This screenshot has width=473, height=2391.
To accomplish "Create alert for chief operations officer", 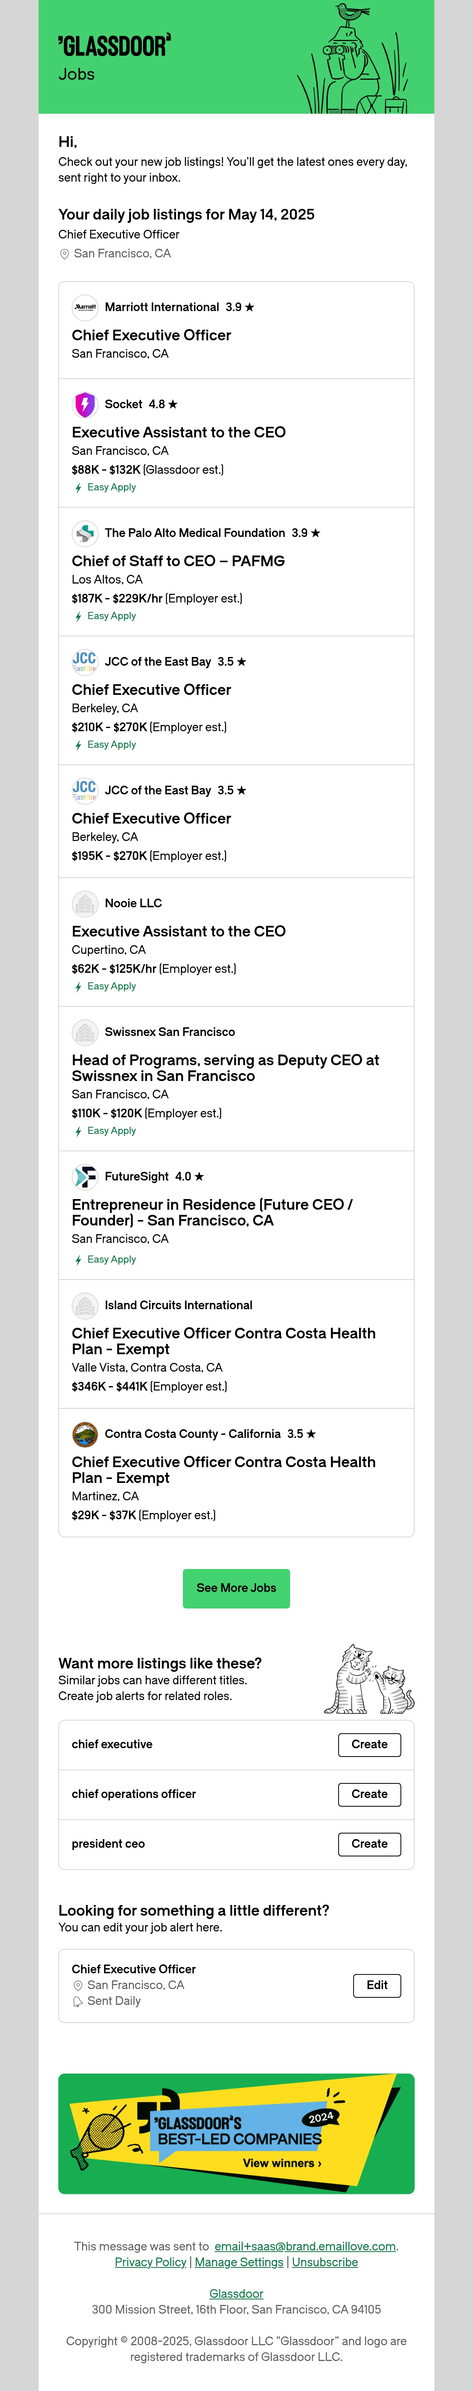I will pos(369,1794).
